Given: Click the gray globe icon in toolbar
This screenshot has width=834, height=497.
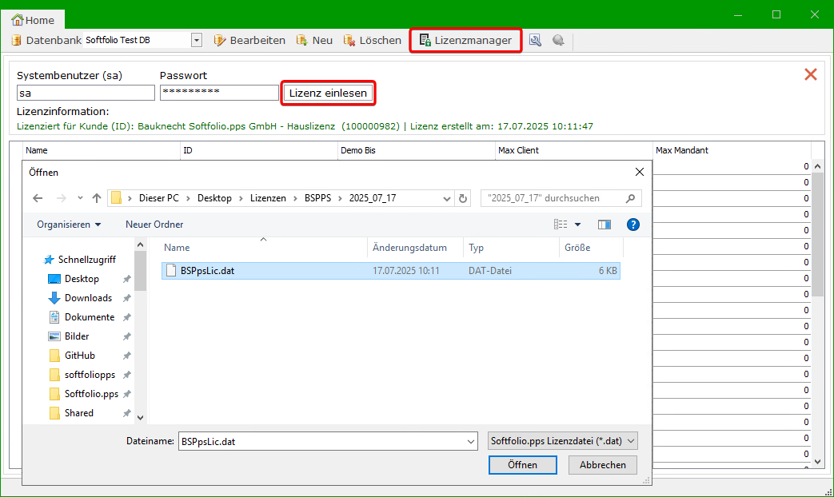Looking at the screenshot, I should (x=558, y=40).
